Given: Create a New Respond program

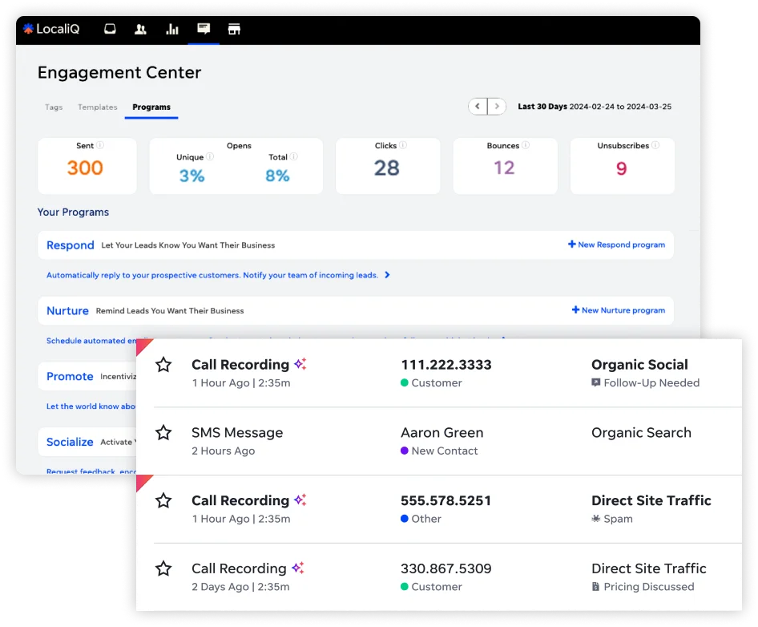Looking at the screenshot, I should pos(616,245).
